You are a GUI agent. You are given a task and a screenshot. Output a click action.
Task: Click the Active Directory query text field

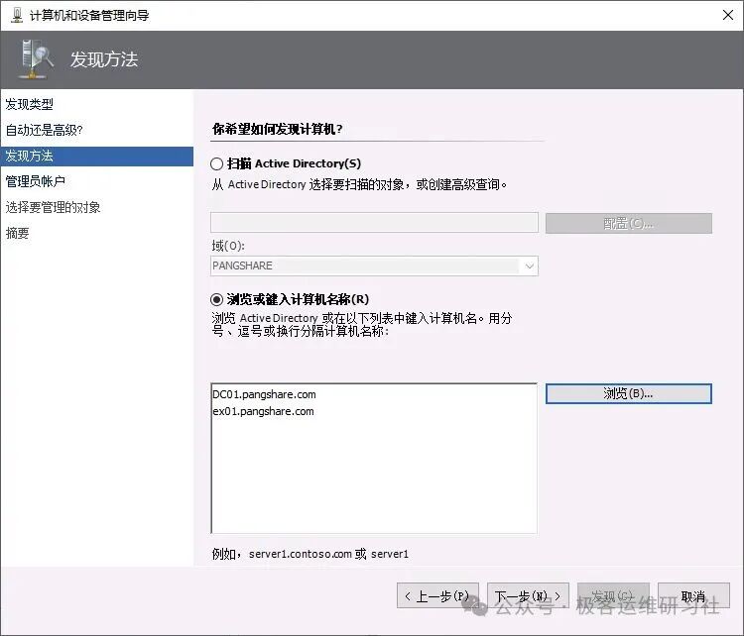pyautogui.click(x=374, y=223)
